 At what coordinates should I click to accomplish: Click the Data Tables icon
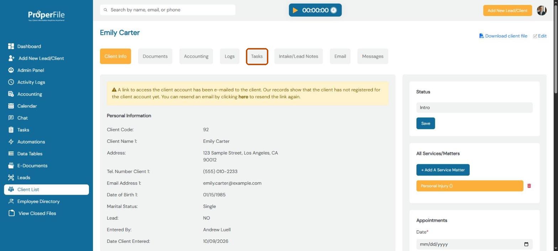pyautogui.click(x=11, y=153)
